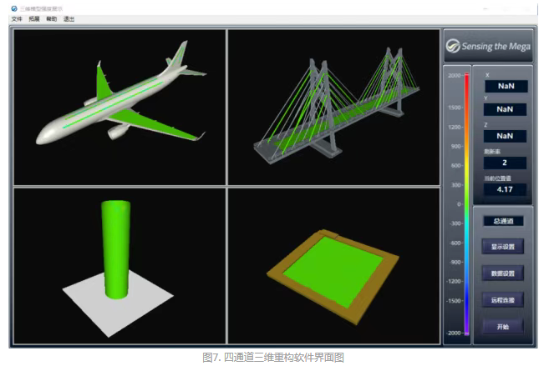Screen dimensions: 544x371
Task: Click the Z coordinate value field
Action: tap(505, 136)
